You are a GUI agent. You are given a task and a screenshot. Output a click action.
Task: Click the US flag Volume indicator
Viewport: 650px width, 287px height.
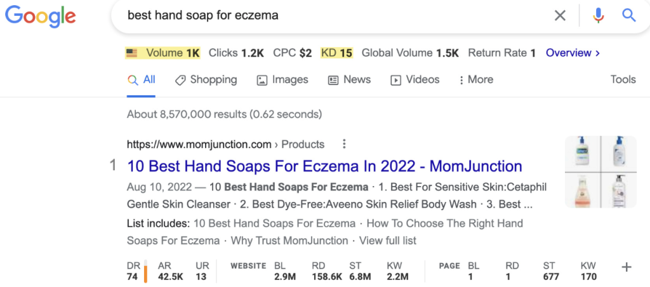point(162,53)
